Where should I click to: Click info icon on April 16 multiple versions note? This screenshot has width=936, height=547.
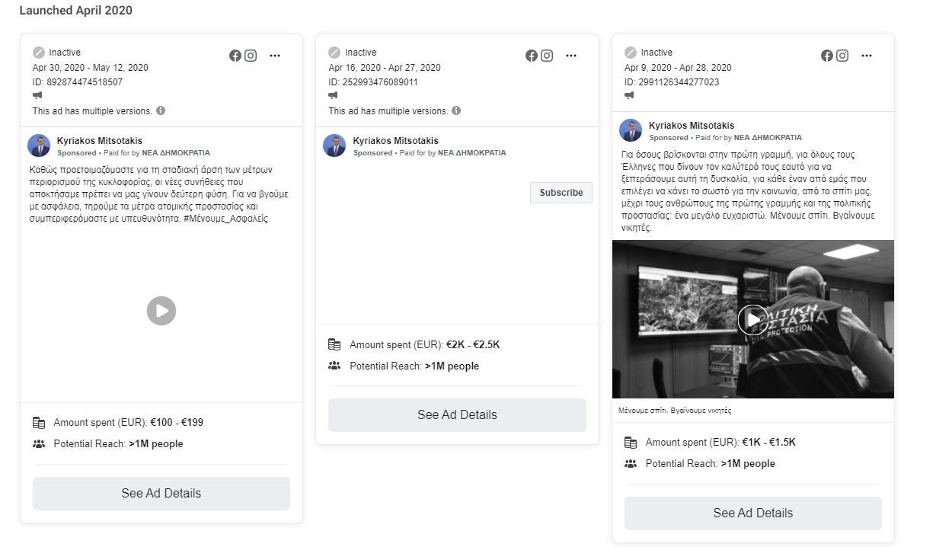456,110
